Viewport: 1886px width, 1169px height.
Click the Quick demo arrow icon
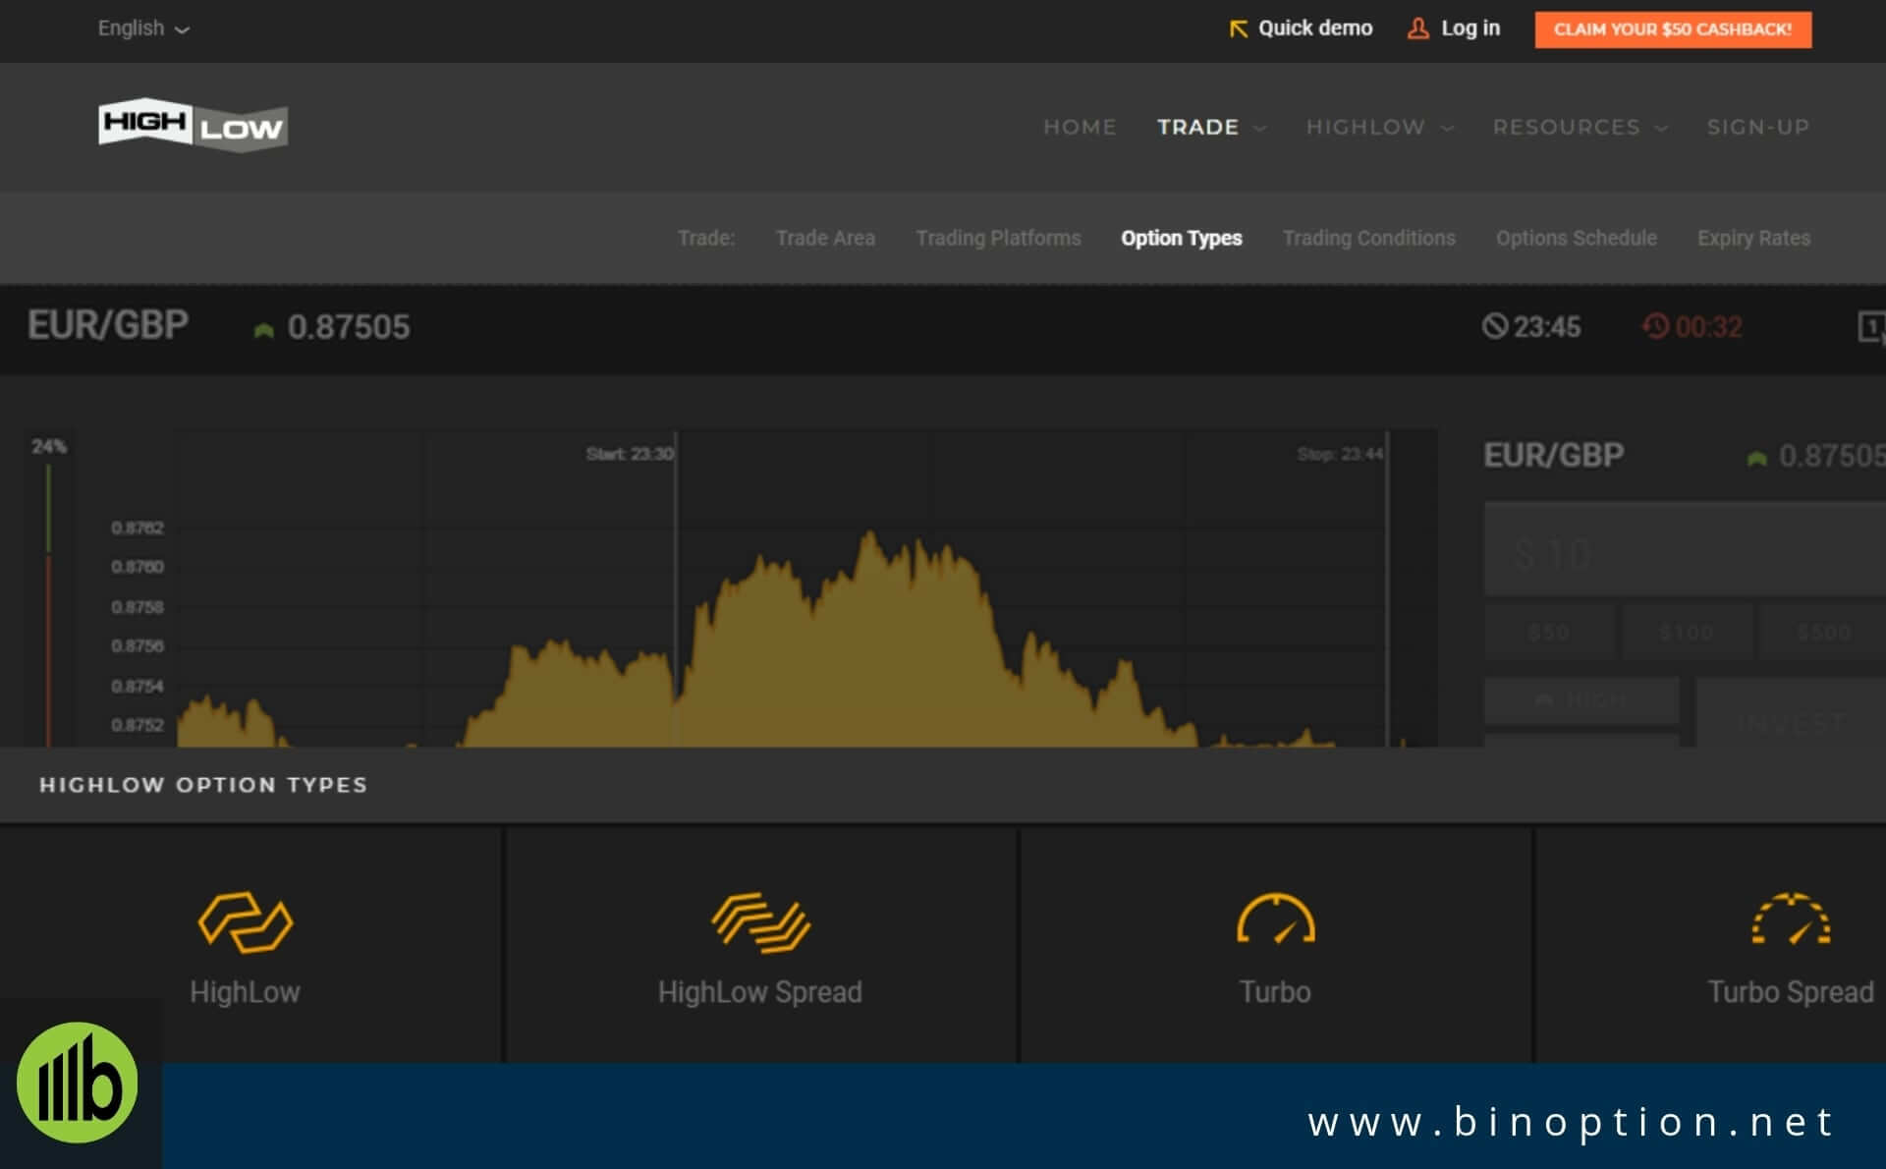tap(1238, 28)
